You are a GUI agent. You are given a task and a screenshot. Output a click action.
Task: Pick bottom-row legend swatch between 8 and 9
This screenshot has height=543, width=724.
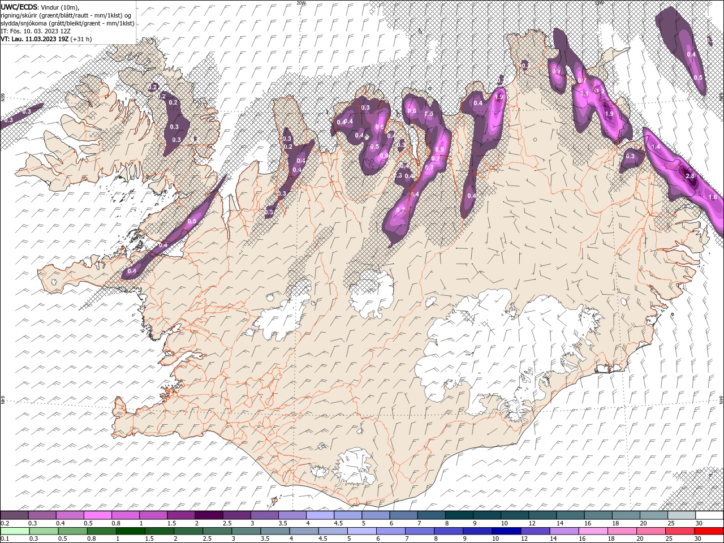[x=449, y=531]
